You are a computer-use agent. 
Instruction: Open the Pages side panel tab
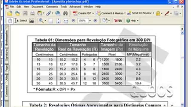pyautogui.click(x=7, y=68)
